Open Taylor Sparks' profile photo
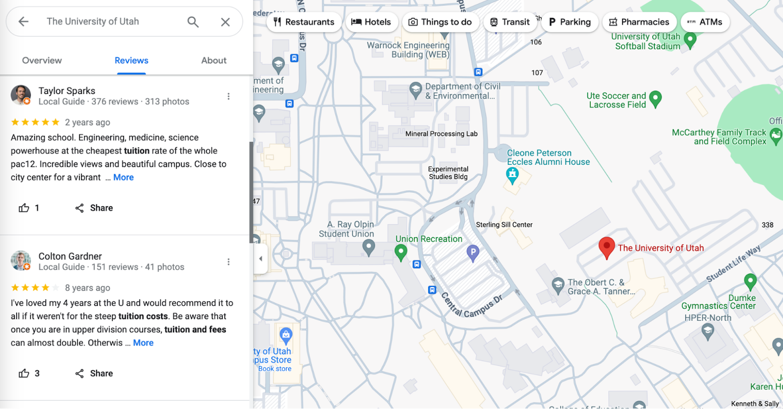783x409 pixels. (21, 95)
